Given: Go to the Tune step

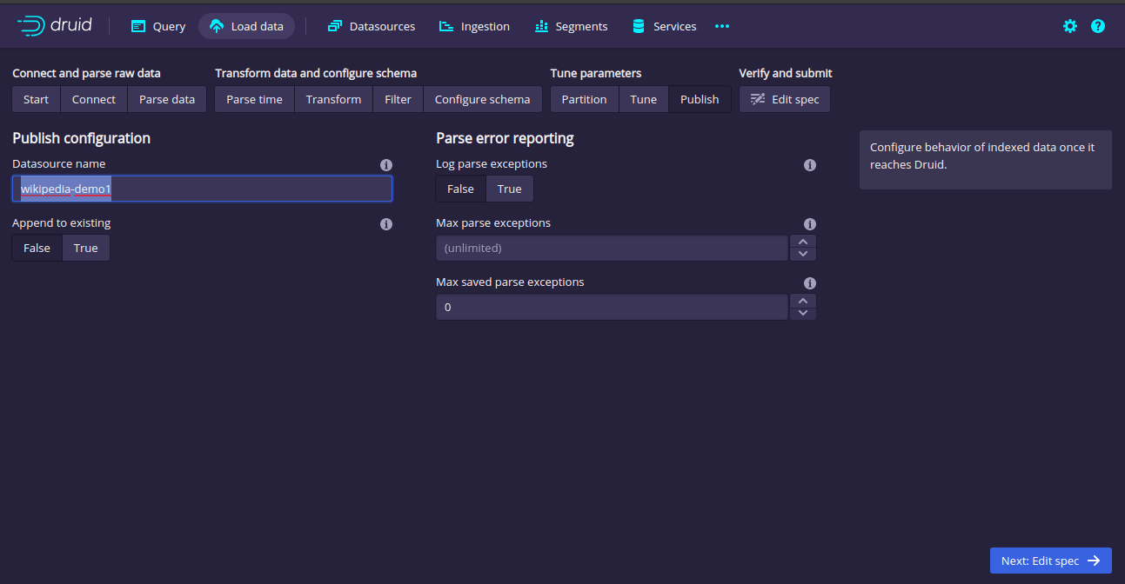Looking at the screenshot, I should coord(644,99).
